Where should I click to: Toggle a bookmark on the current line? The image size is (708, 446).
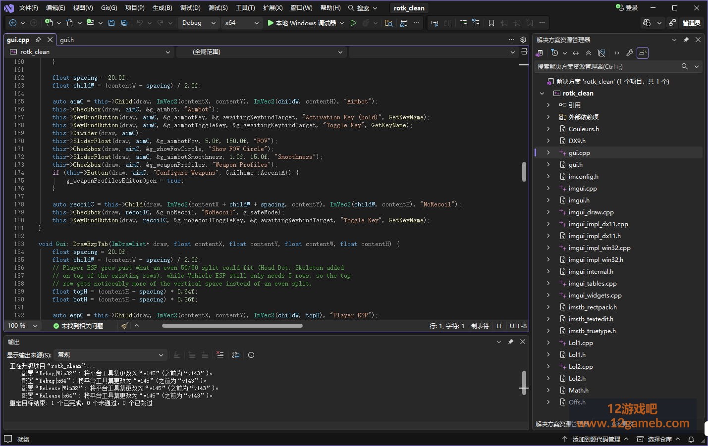(x=491, y=23)
